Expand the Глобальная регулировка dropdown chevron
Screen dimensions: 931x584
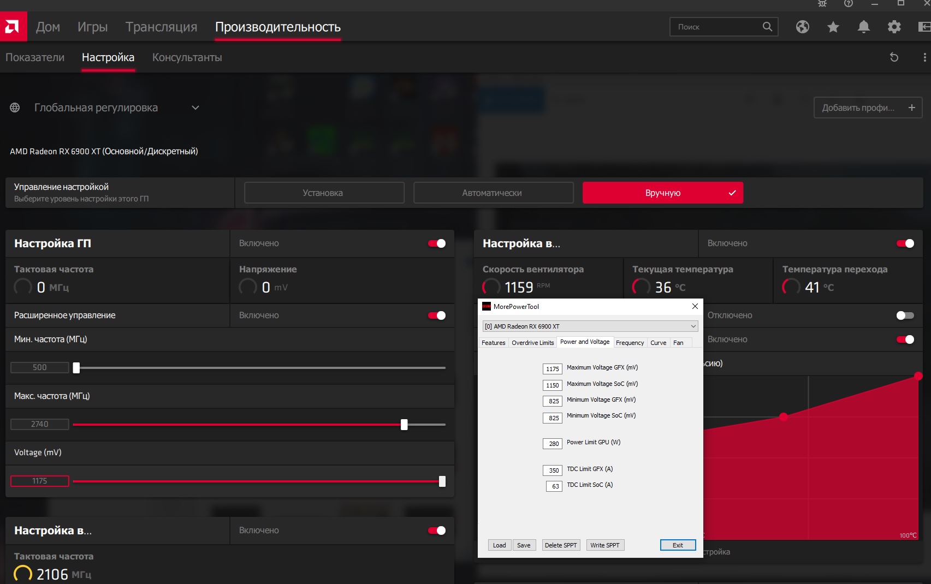click(x=195, y=108)
